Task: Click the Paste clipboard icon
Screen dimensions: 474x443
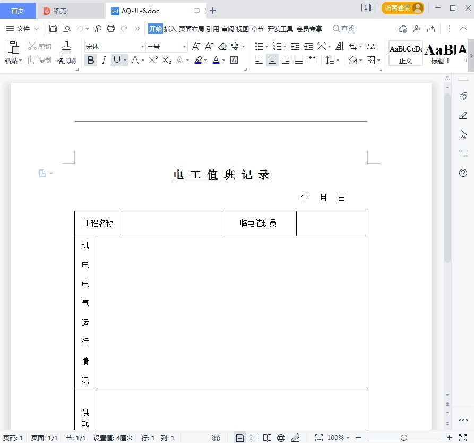Action: tap(13, 47)
